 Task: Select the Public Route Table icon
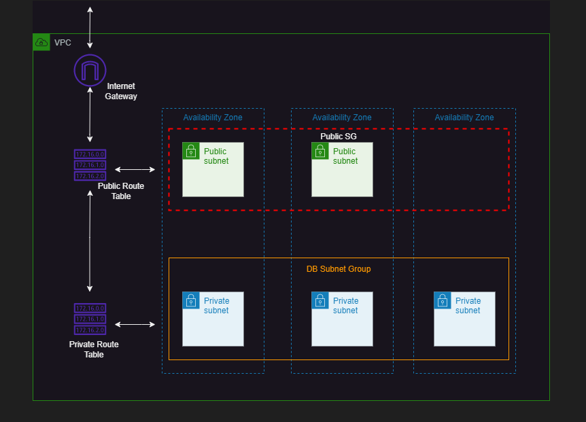(89, 165)
